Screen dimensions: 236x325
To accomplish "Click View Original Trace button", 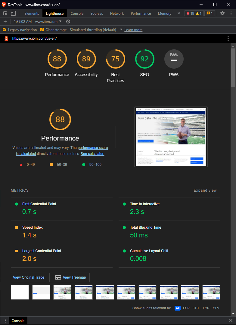I will click(x=29, y=277).
